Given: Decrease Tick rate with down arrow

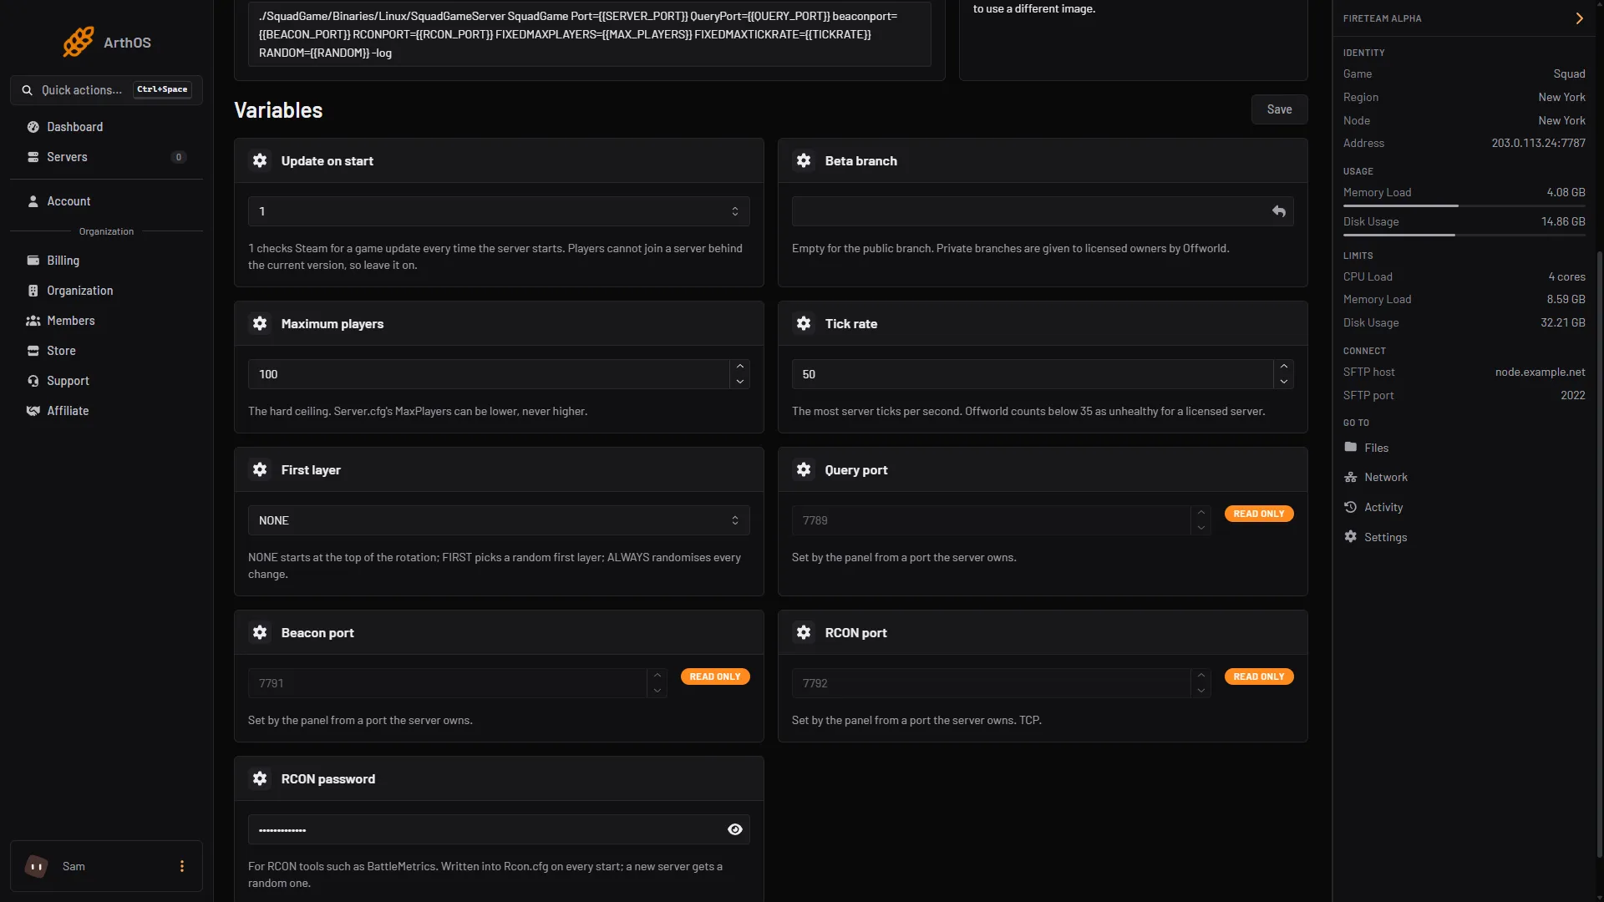Looking at the screenshot, I should [x=1284, y=382].
